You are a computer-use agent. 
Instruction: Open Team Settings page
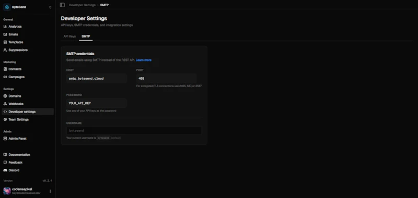click(x=28, y=120)
